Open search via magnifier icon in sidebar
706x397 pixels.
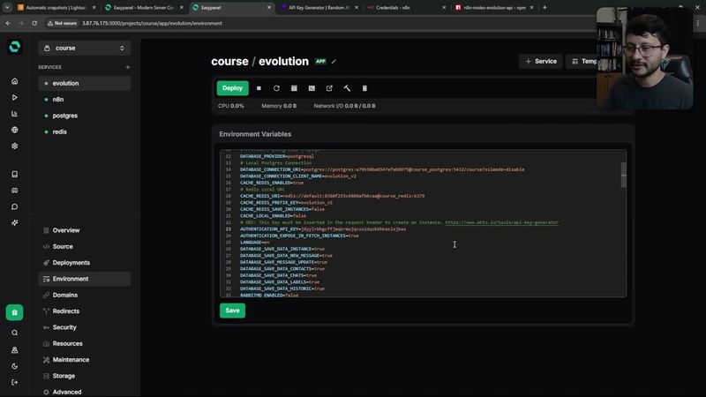pyautogui.click(x=14, y=333)
